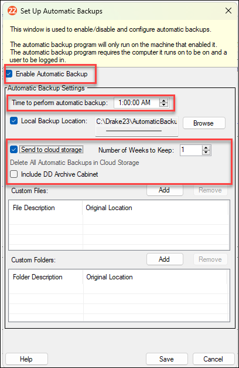Click Original Location header in Custom Files
Viewport: 239px width, 368px height.
point(155,208)
